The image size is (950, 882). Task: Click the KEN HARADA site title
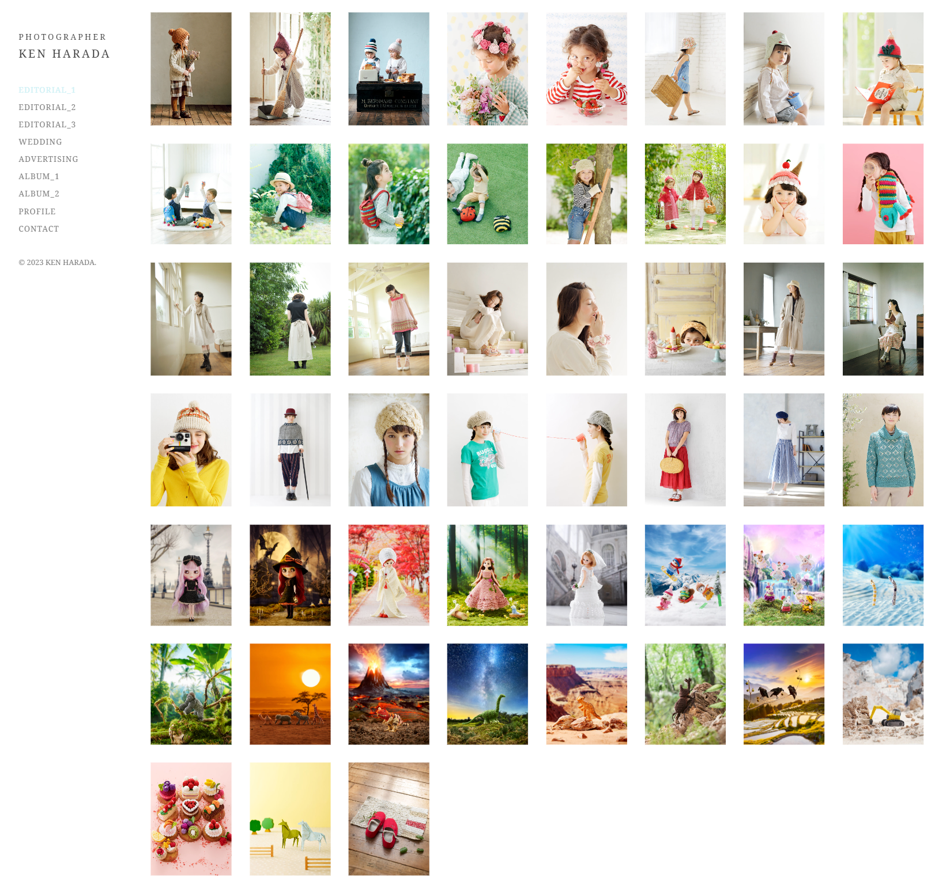(x=64, y=54)
